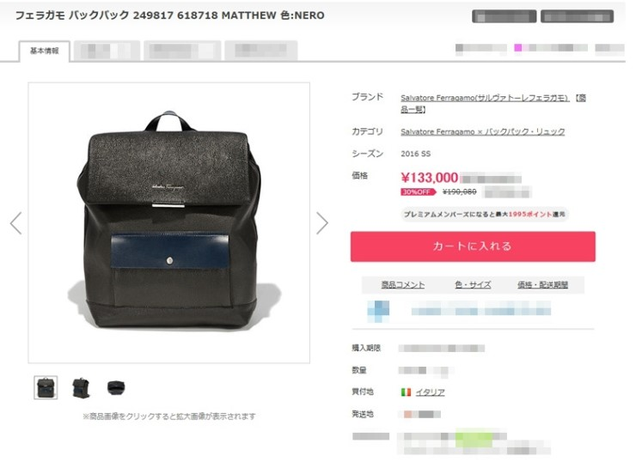Click the premium members points banner
636x462 pixels.
(484, 214)
